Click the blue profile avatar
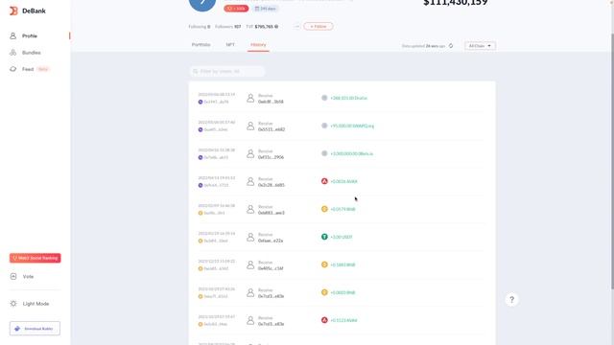 [x=202, y=3]
